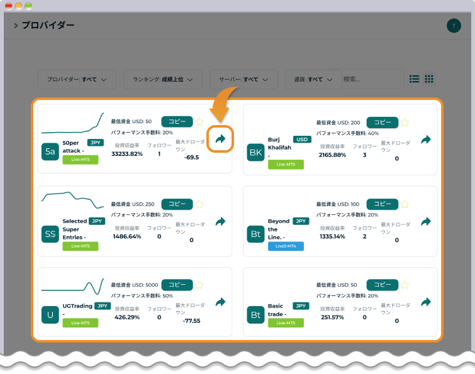Close window with red traffic light

click(9, 6)
